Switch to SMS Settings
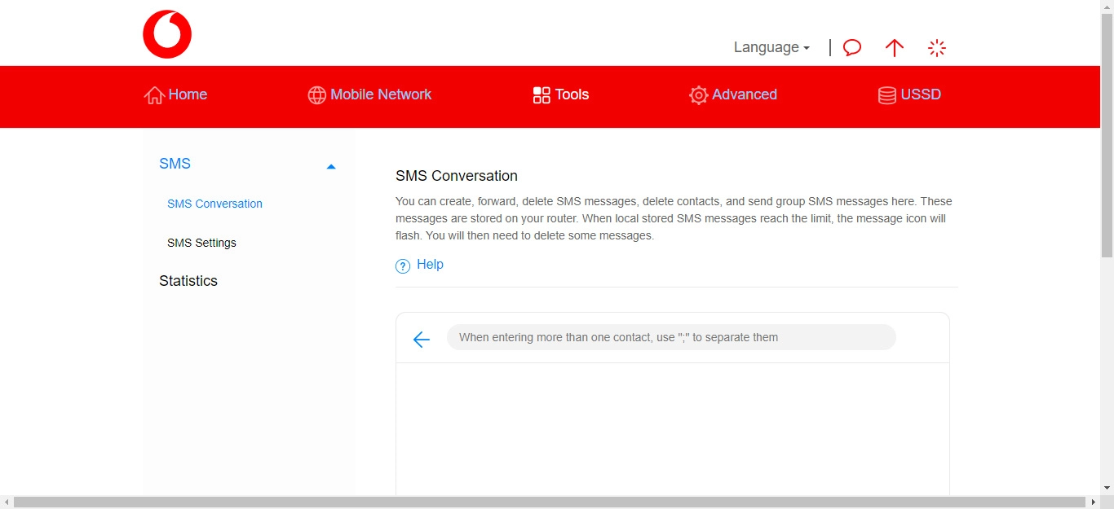 [x=201, y=243]
